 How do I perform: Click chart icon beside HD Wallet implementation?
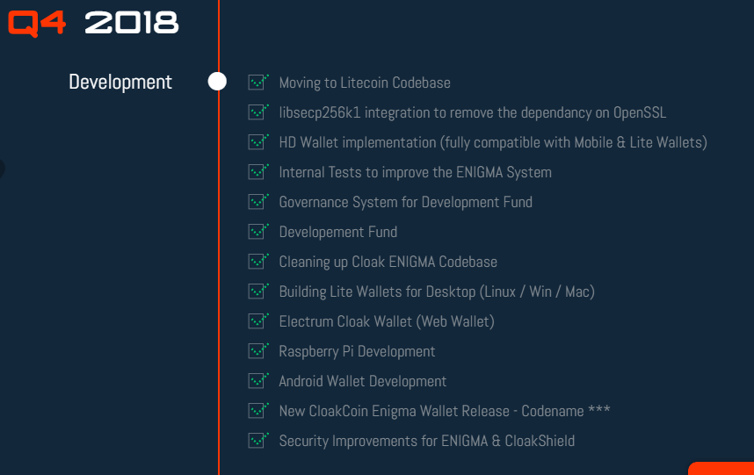(257, 141)
